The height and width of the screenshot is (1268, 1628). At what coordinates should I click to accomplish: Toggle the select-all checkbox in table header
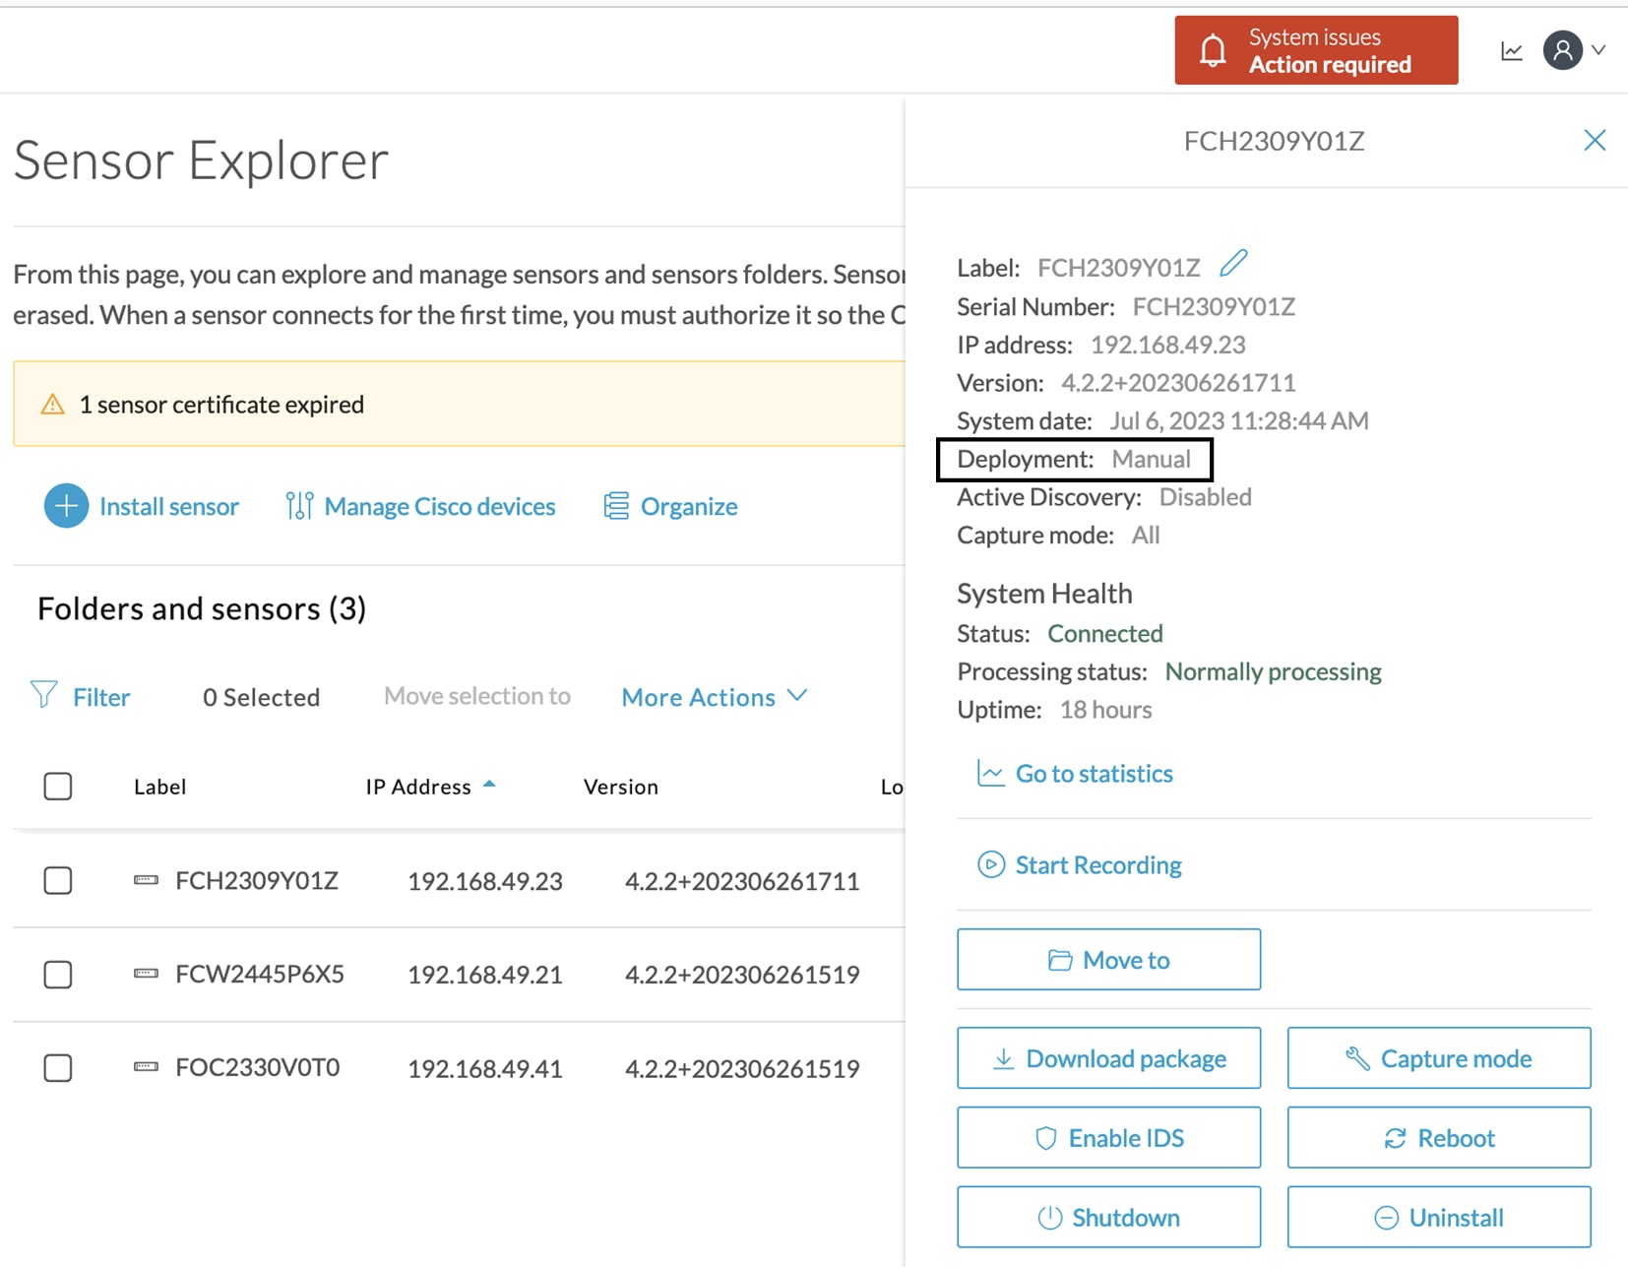[58, 787]
